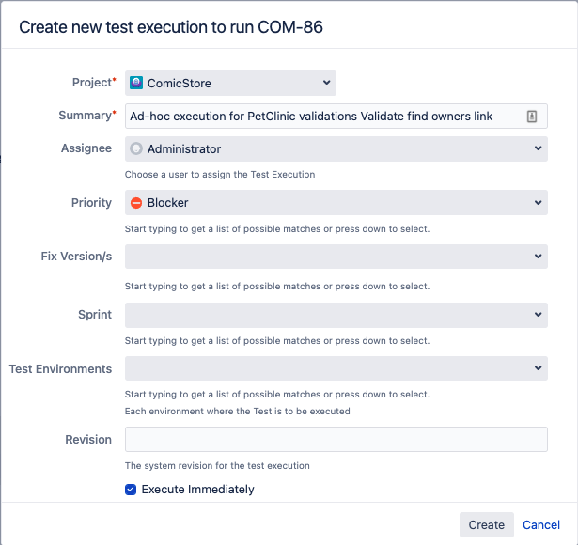The height and width of the screenshot is (545, 578).
Task: Click the Execute Immediately label
Action: pyautogui.click(x=198, y=490)
